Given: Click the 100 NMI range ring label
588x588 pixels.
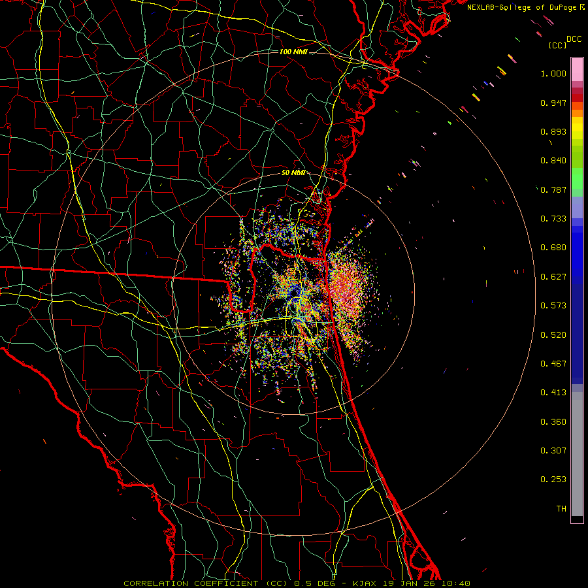Looking at the screenshot, I should tap(293, 52).
